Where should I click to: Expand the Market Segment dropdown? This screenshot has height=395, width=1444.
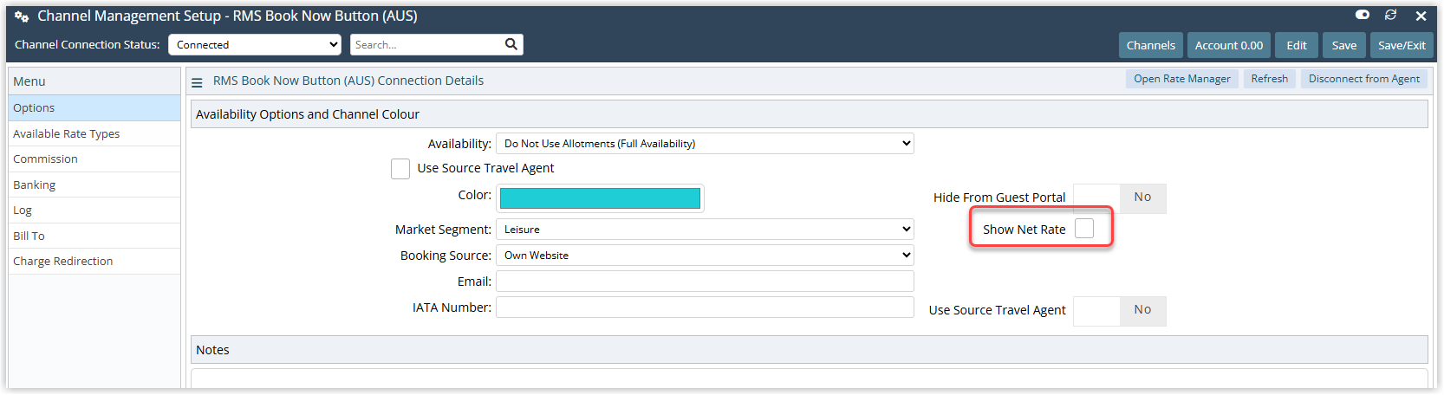[705, 230]
